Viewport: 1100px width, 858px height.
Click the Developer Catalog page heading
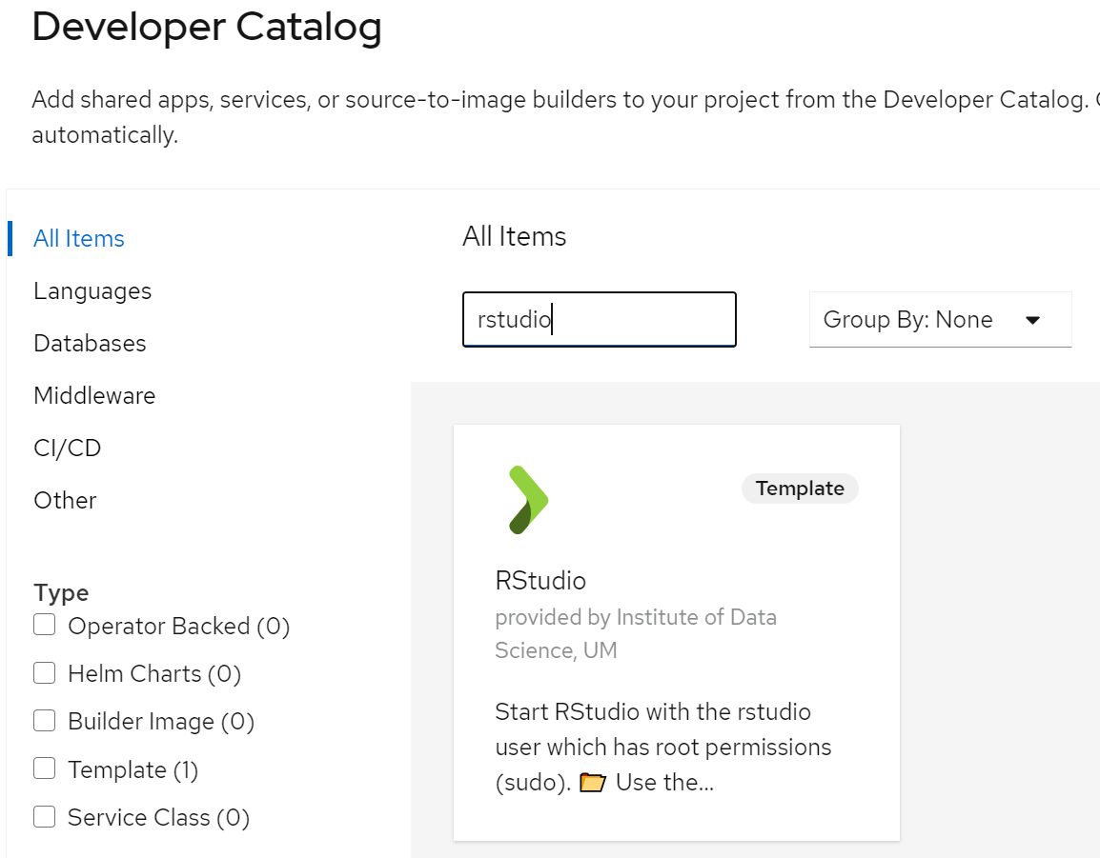(207, 28)
